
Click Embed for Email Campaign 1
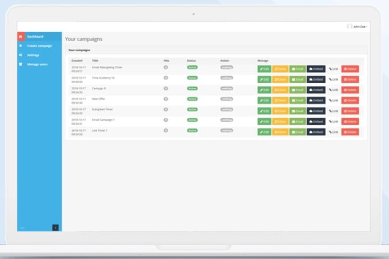pyautogui.click(x=316, y=121)
